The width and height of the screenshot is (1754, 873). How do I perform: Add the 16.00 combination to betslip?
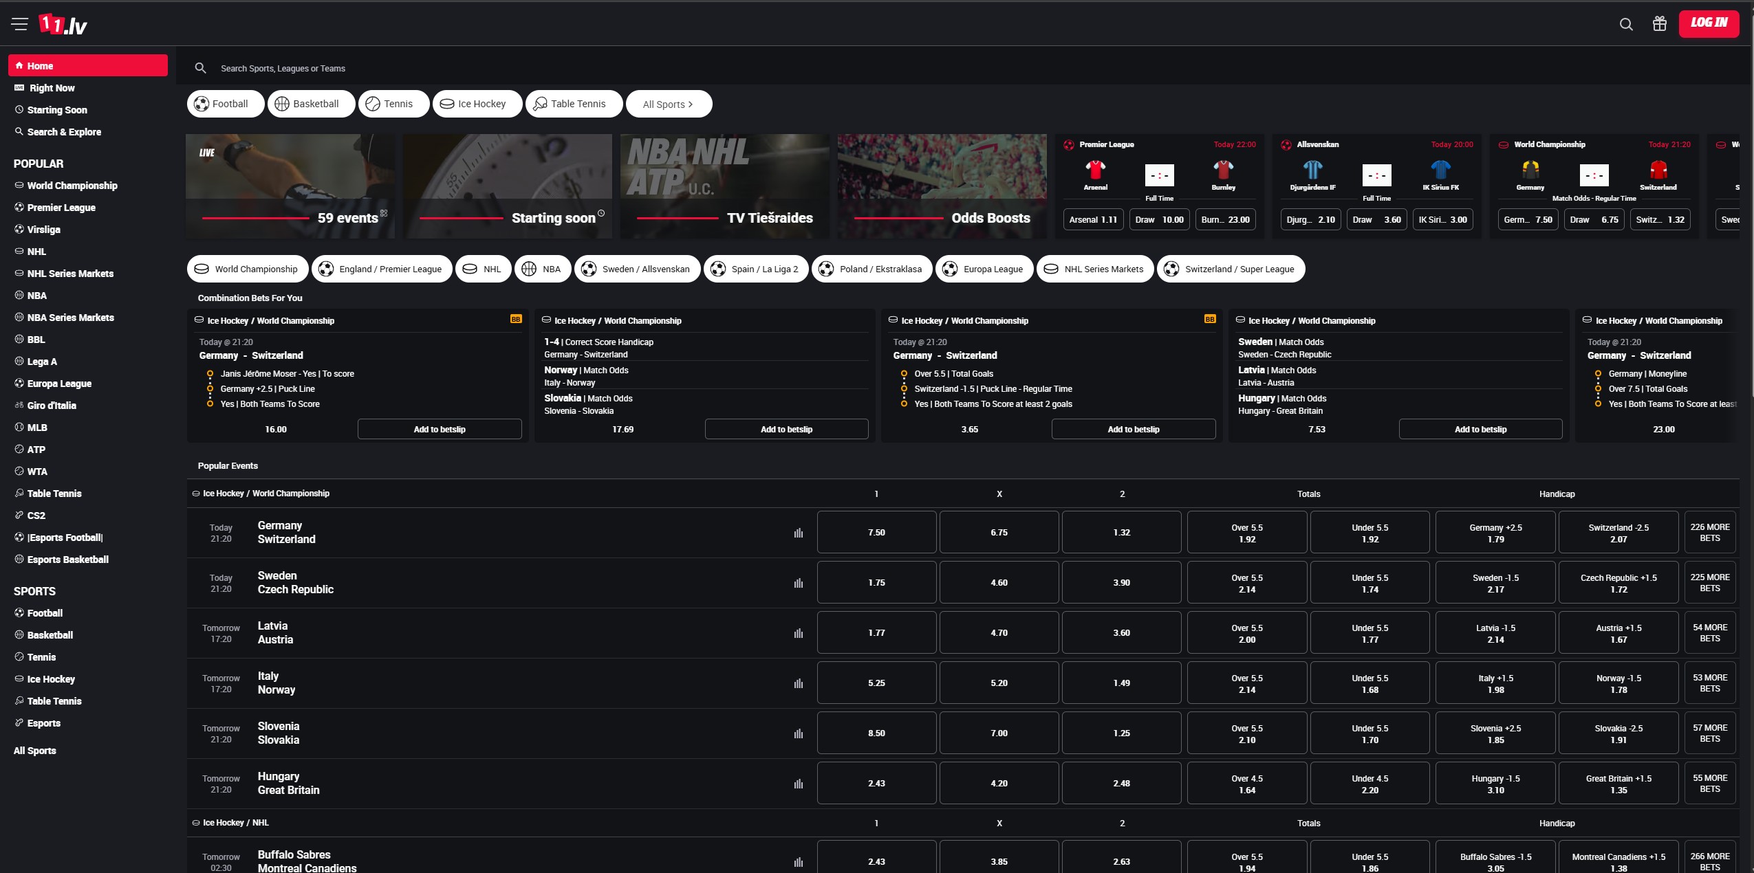(440, 429)
